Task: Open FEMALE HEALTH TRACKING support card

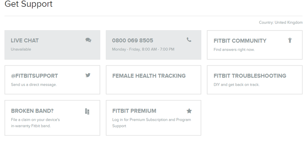Action: tap(149, 76)
